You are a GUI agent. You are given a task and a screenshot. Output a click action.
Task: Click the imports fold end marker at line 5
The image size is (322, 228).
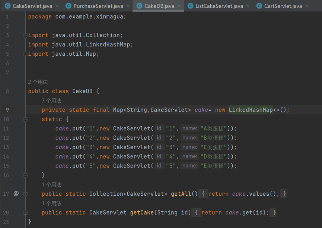(x=25, y=54)
